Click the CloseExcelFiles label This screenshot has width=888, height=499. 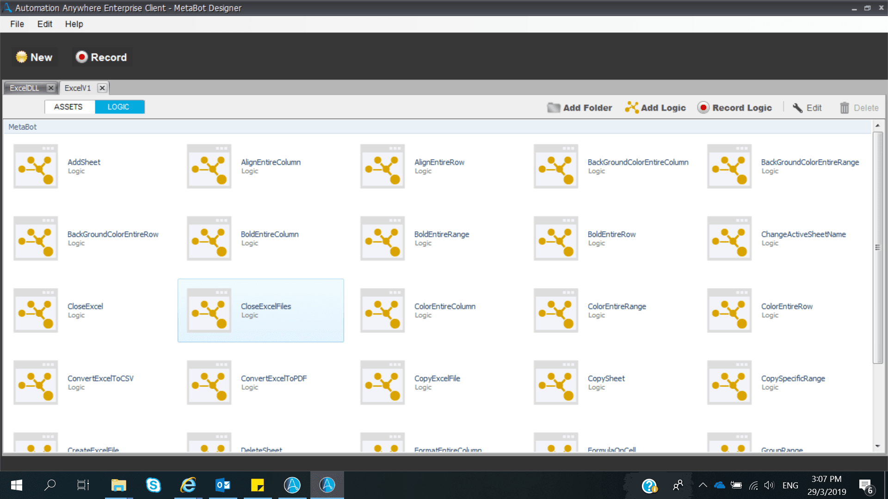tap(266, 306)
